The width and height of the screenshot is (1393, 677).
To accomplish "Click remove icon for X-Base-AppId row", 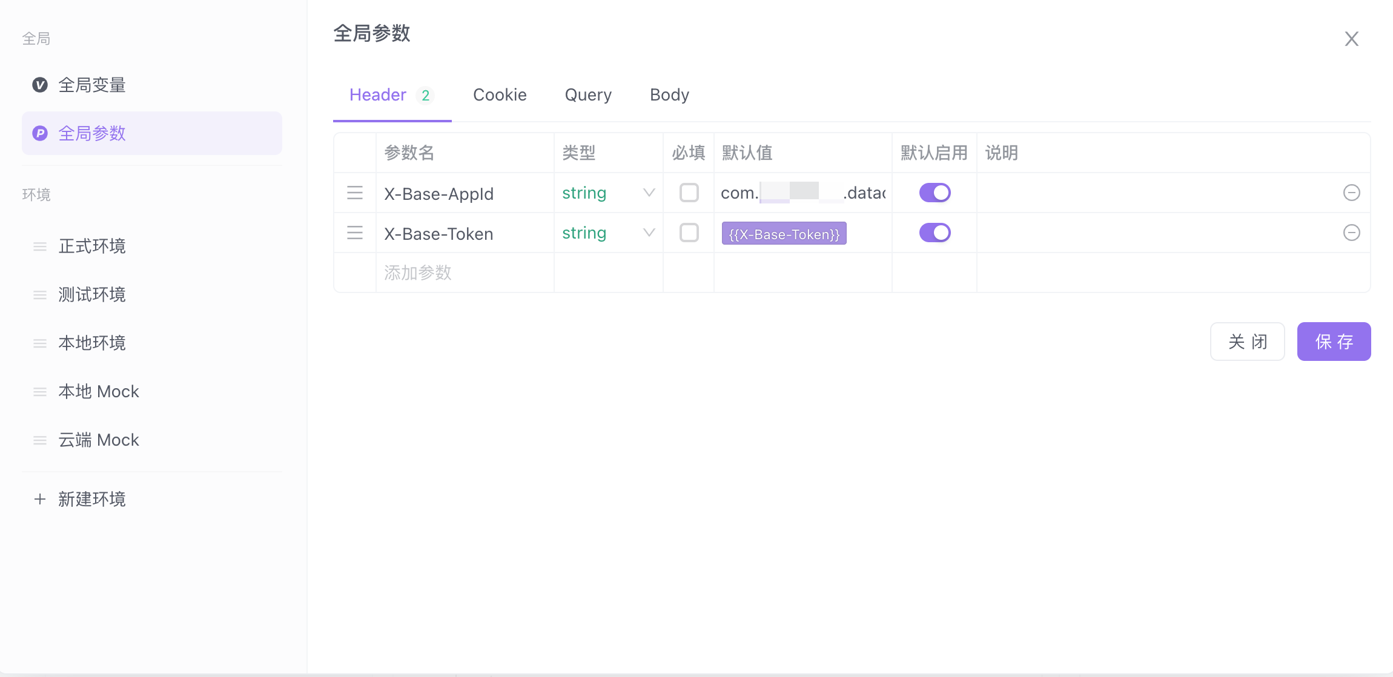I will point(1351,193).
